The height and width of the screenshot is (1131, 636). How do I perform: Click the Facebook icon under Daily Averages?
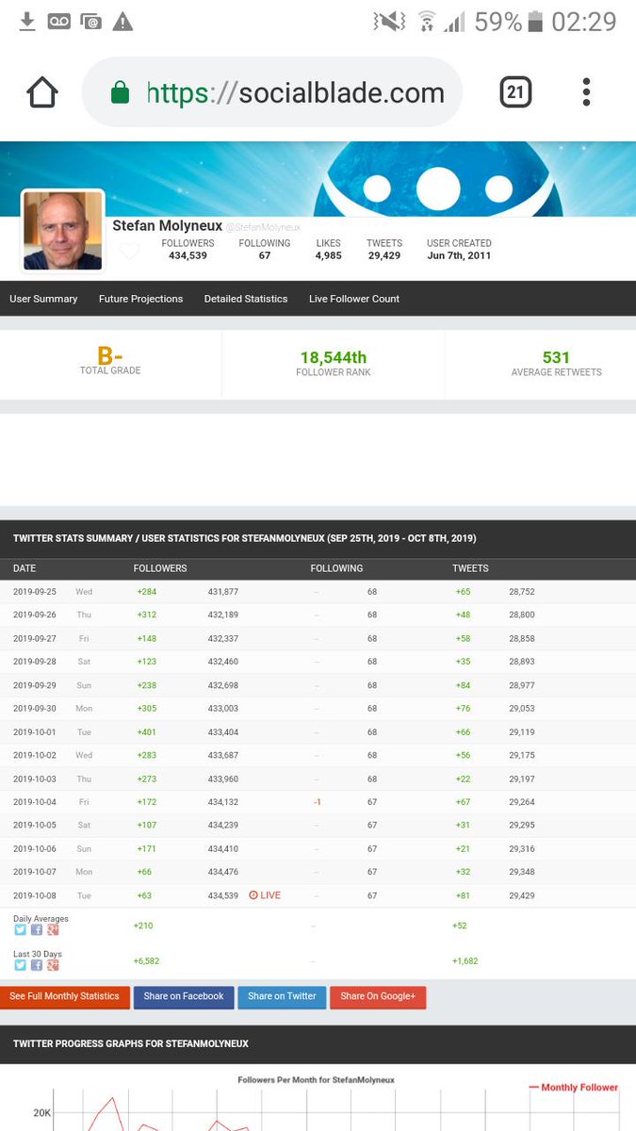point(37,929)
